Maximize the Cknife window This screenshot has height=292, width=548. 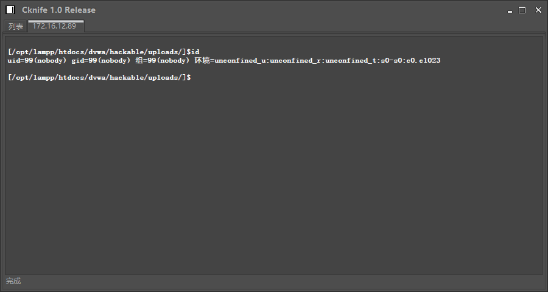(x=522, y=10)
